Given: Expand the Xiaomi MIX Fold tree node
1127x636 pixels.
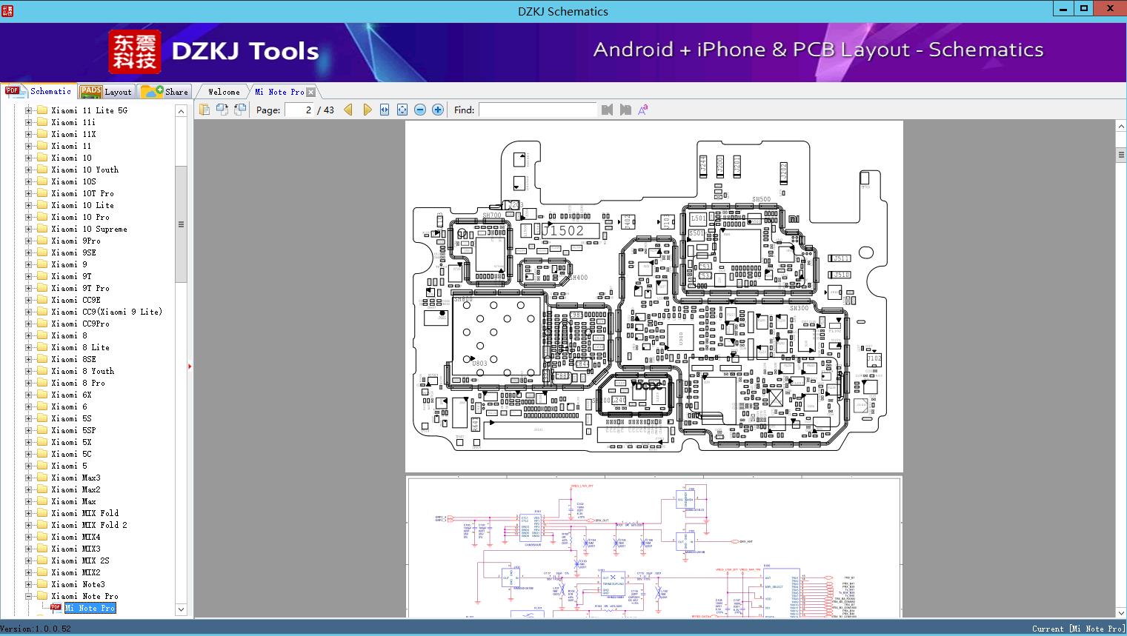Looking at the screenshot, I should click(29, 513).
